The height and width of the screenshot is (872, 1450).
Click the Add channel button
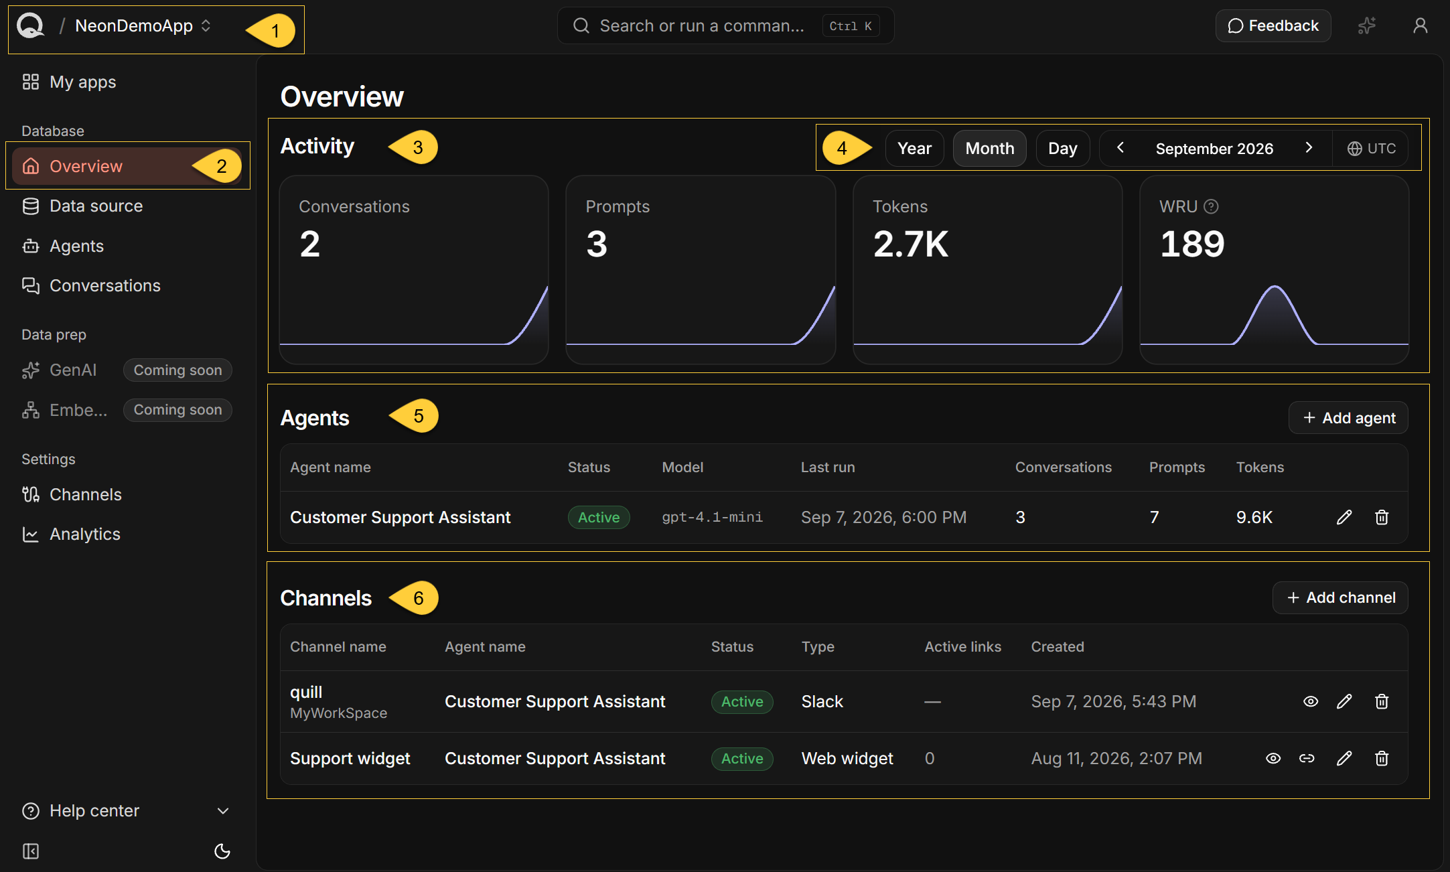tap(1340, 597)
